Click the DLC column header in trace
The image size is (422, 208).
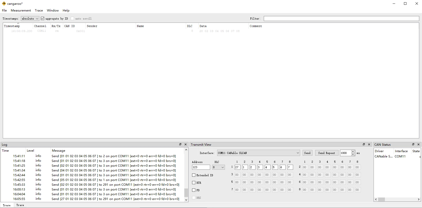click(x=192, y=26)
